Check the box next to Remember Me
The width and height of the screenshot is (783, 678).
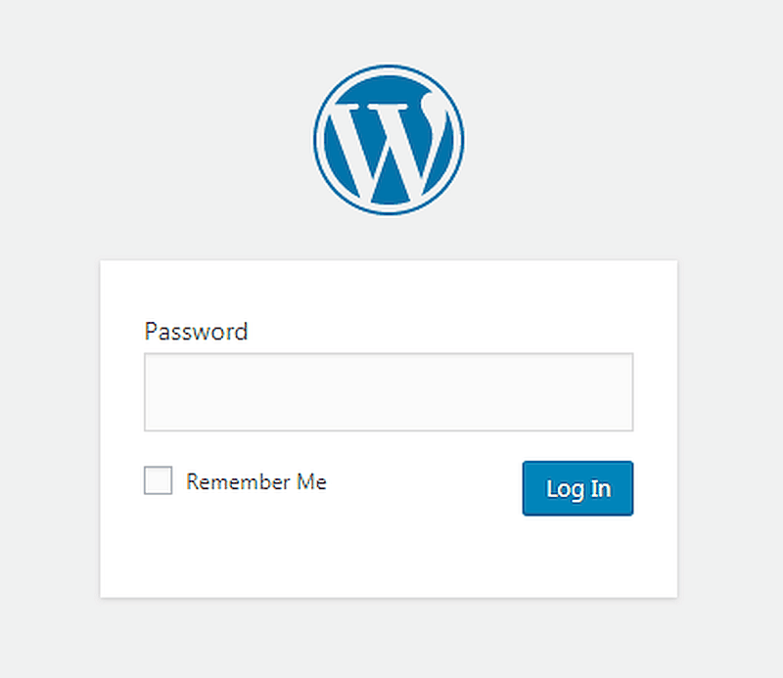[158, 480]
